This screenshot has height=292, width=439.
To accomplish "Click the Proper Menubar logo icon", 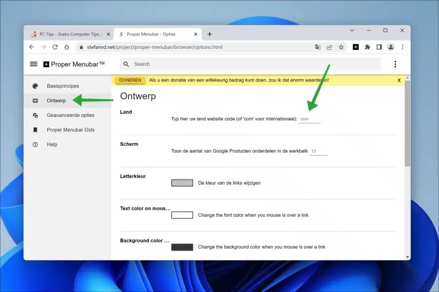I will [x=46, y=64].
